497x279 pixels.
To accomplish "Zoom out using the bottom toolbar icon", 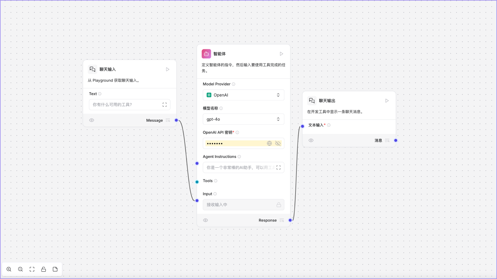I will click(x=20, y=269).
